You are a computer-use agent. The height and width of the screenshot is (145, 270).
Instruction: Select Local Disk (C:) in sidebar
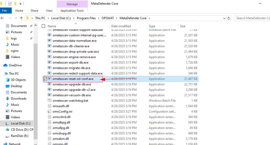(x=21, y=123)
